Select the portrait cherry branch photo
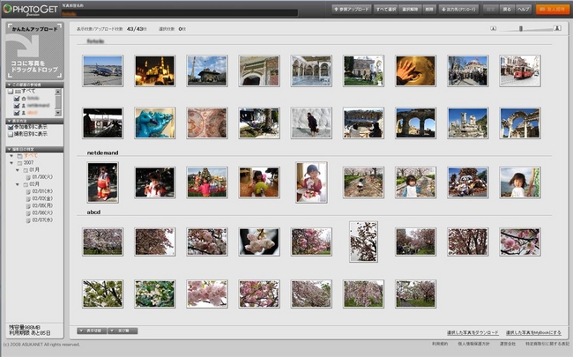This screenshot has width=573, height=357. coord(363,242)
